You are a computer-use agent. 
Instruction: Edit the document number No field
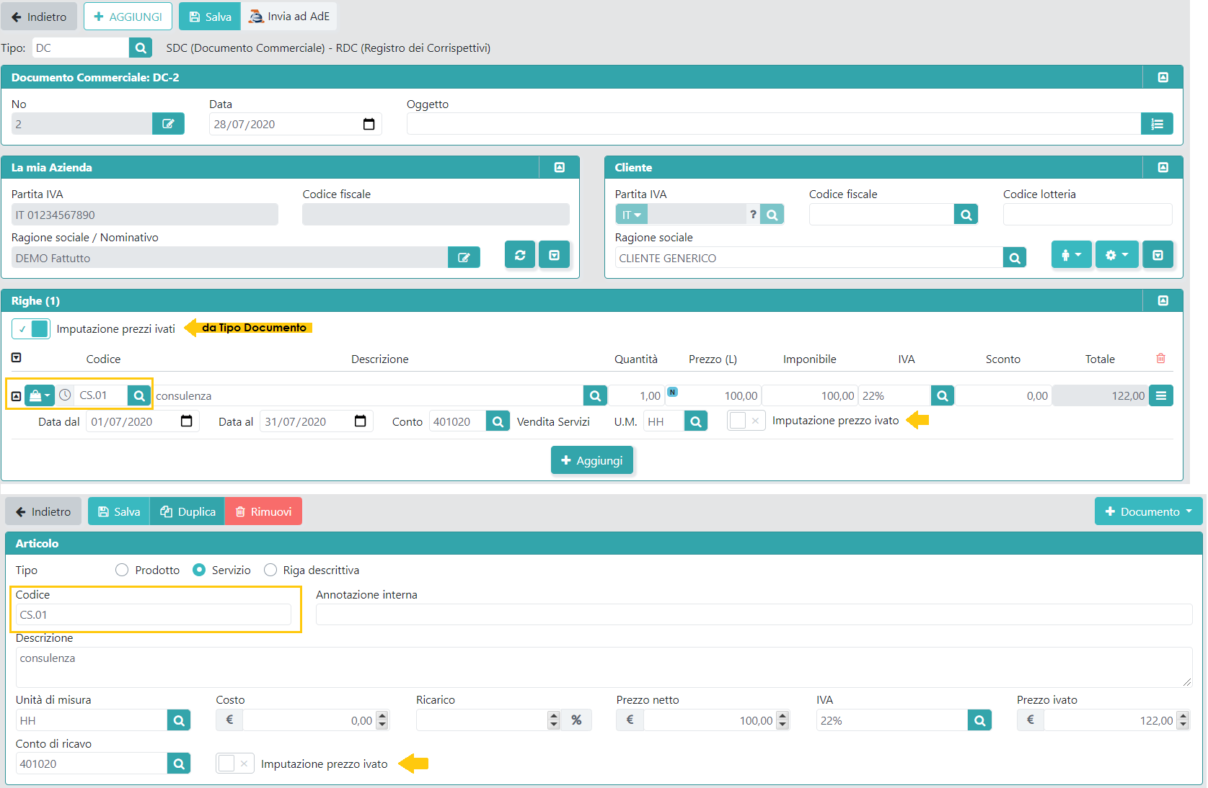(x=168, y=124)
